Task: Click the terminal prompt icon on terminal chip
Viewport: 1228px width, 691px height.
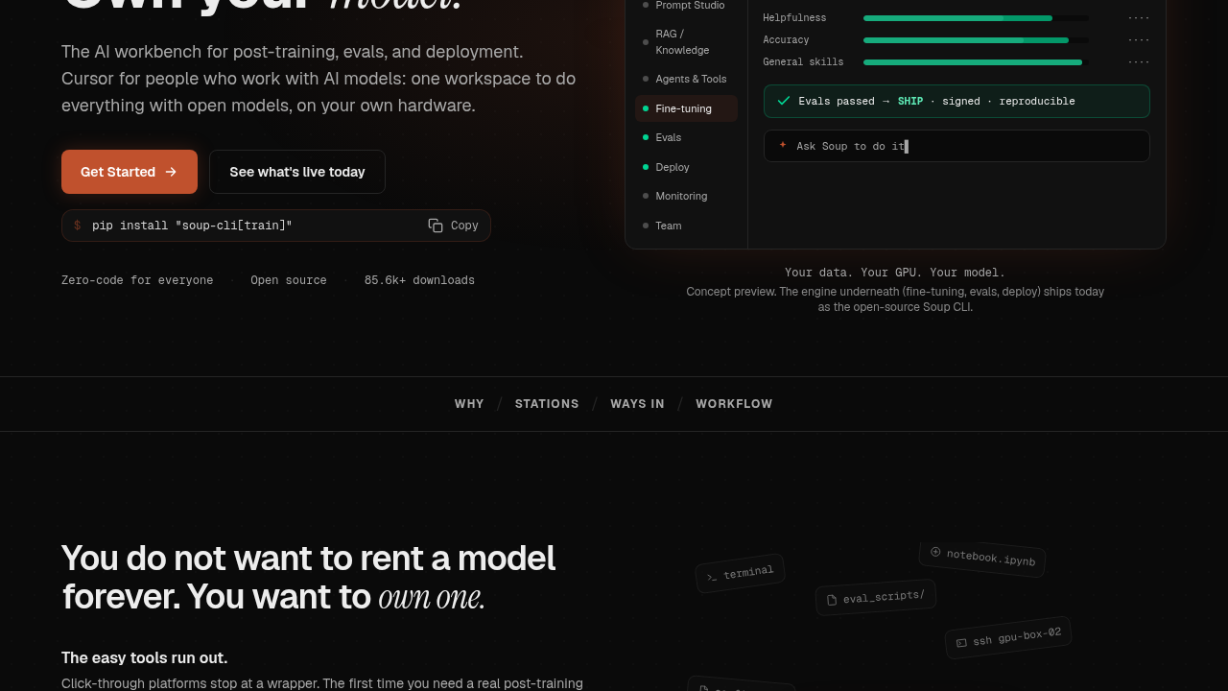Action: (712, 577)
